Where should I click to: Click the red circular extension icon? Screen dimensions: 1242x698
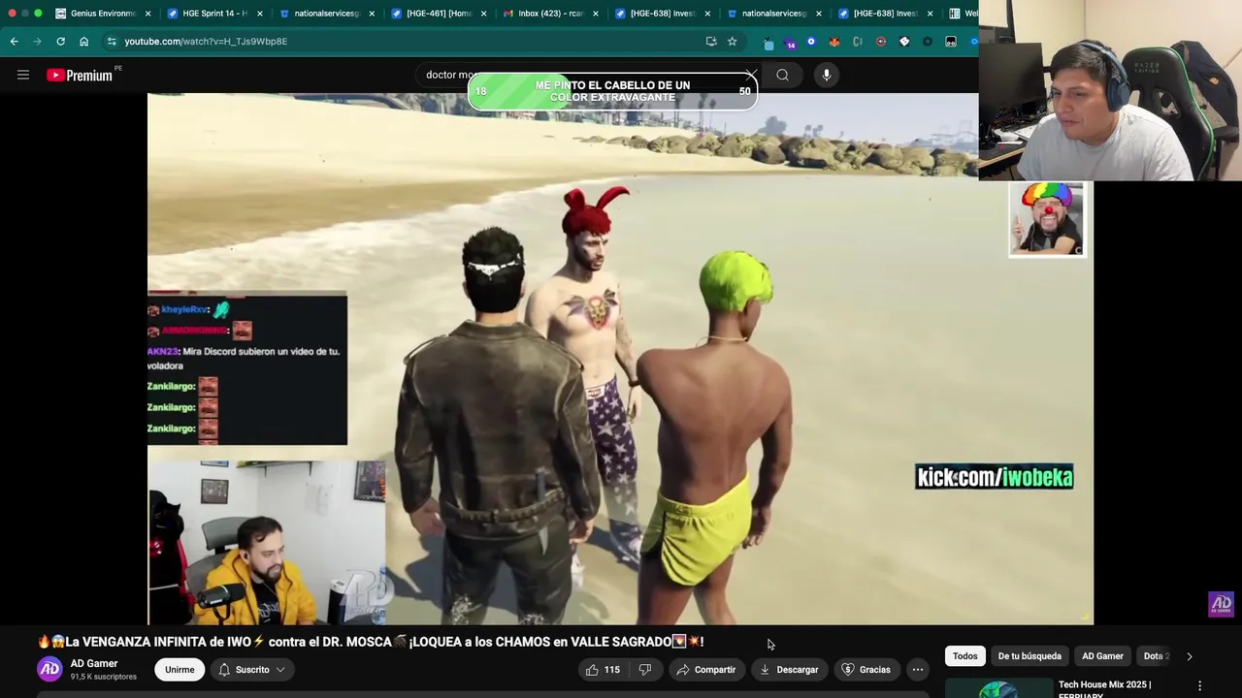881,42
